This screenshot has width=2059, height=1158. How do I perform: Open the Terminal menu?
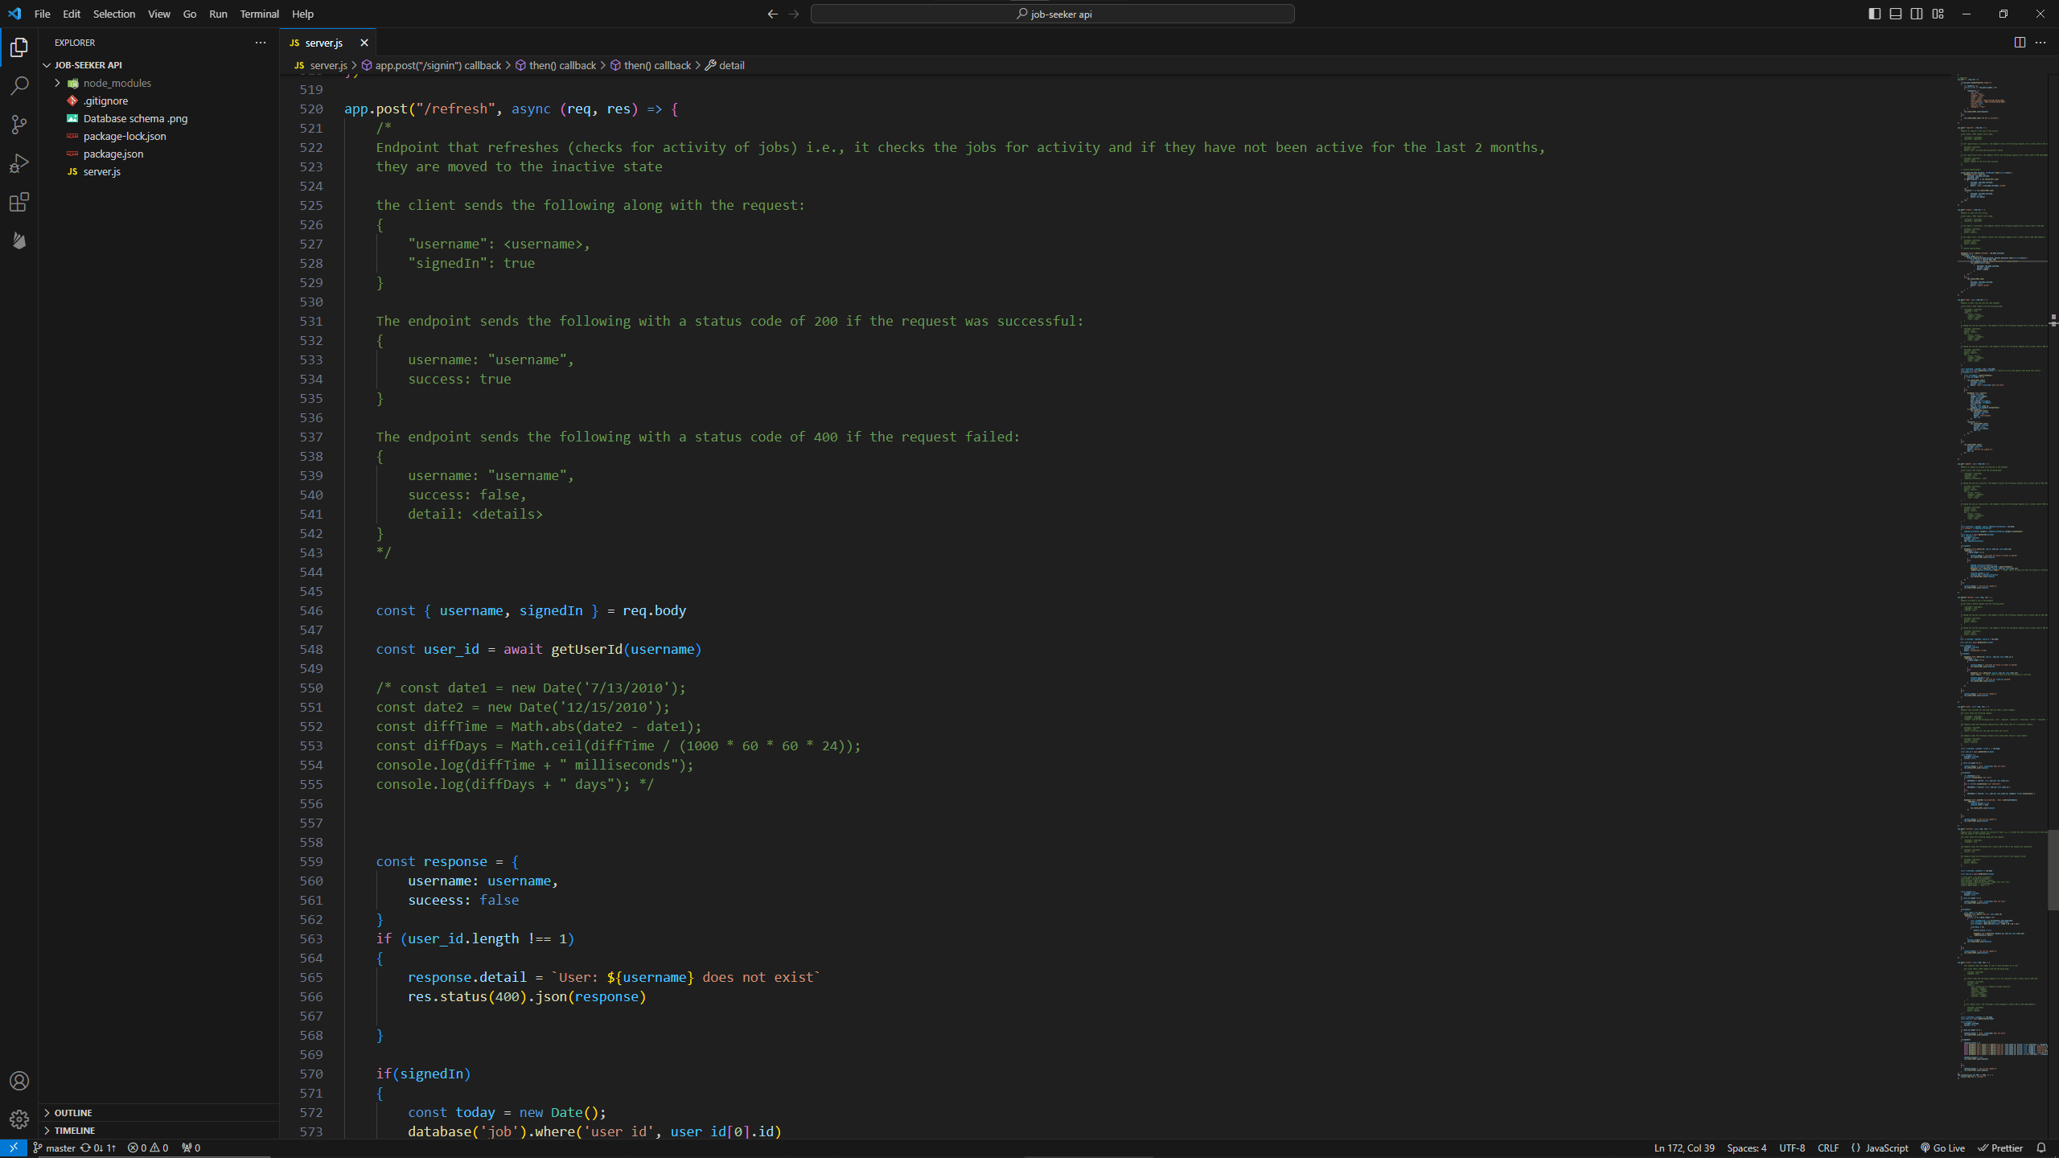pos(259,14)
